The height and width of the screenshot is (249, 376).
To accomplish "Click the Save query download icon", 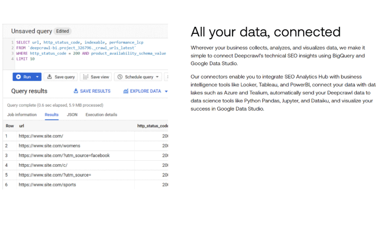I will (x=49, y=77).
